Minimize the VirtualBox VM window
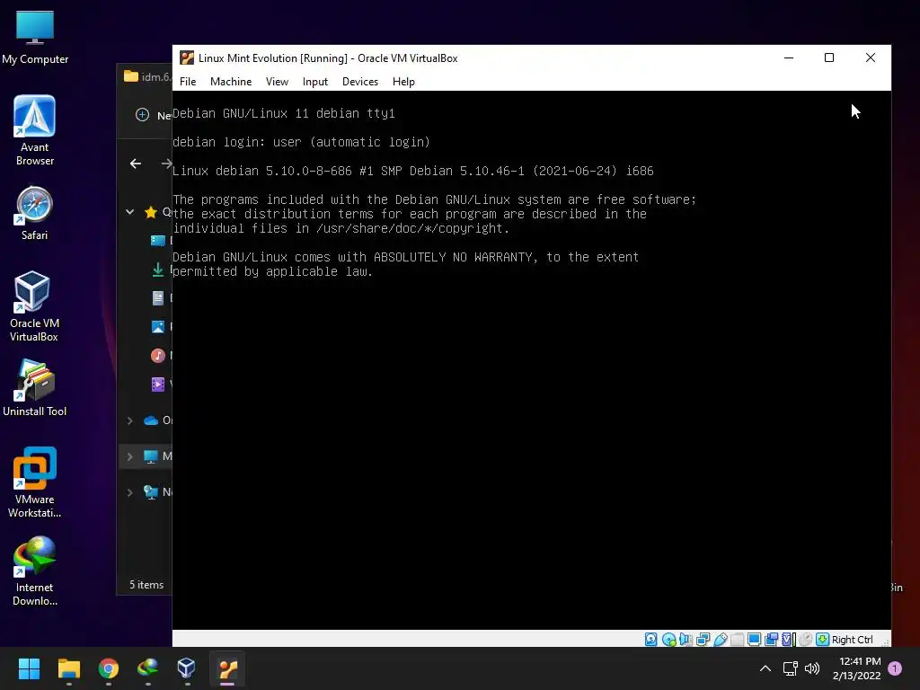This screenshot has width=920, height=690. click(789, 57)
